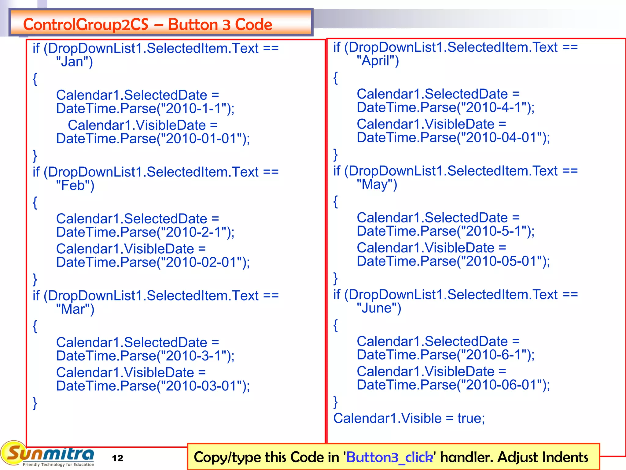The image size is (626, 470).
Task: Click the 'June' condition string
Action: (379, 308)
